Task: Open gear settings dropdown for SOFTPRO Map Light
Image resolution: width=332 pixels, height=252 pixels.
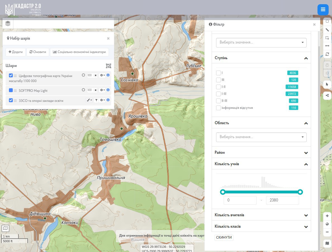Action: click(102, 90)
